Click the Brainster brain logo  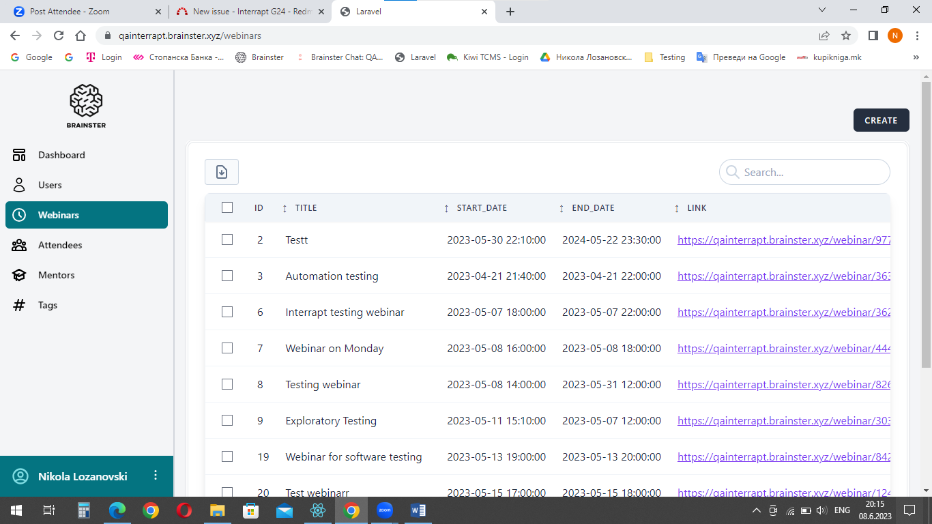(86, 101)
